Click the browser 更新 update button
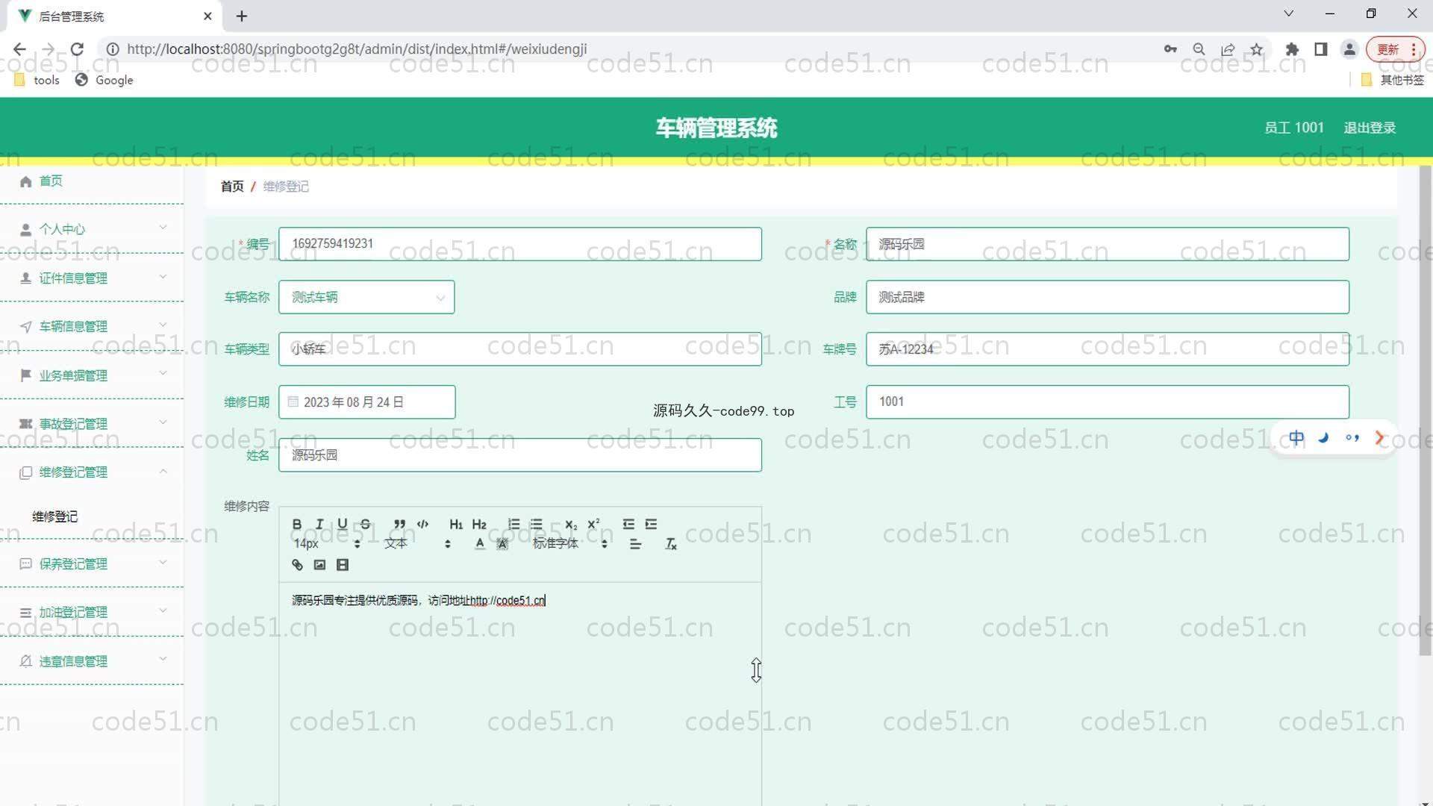Screen dimensions: 1433x806 click(1395, 49)
